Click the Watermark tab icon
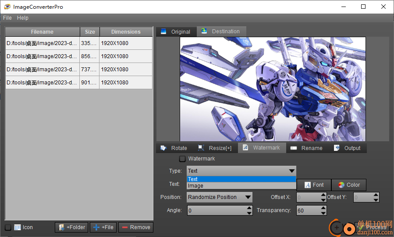394x237 pixels. [245, 147]
